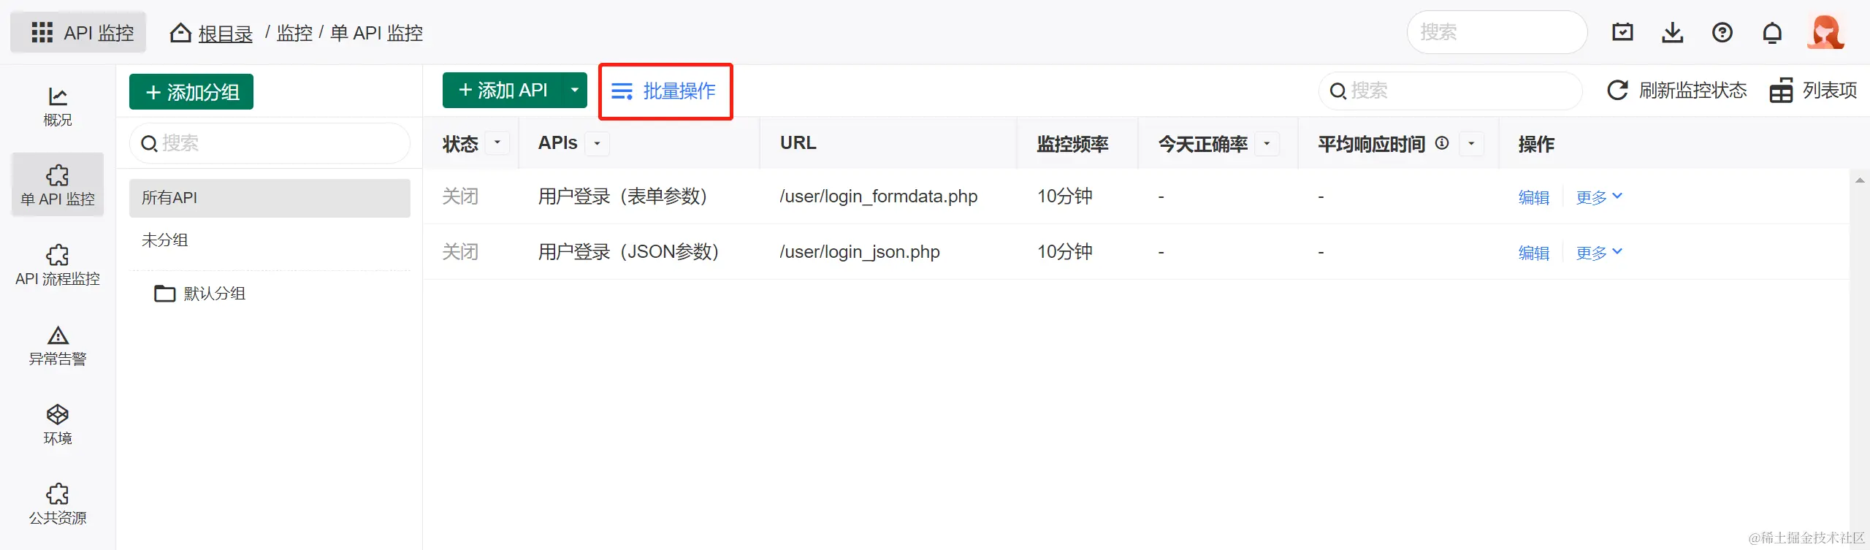Click the home icon for 根目录
Viewport: 1870px width, 550px height.
click(x=180, y=33)
